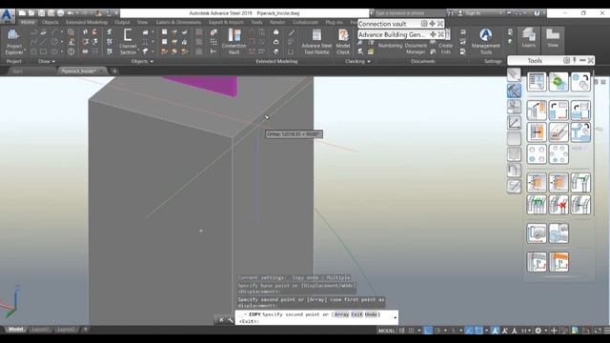Open Management Tools in the Settings panel
The height and width of the screenshot is (343, 610).
(x=485, y=41)
